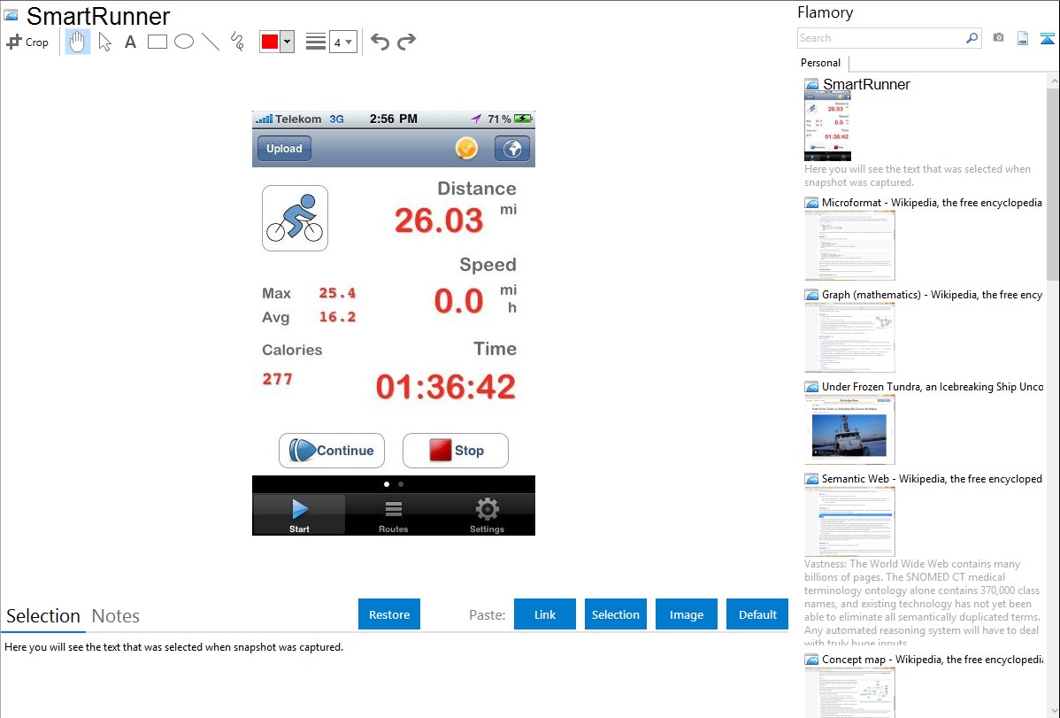
Task: Click the time value 01:36:42
Action: (x=446, y=387)
